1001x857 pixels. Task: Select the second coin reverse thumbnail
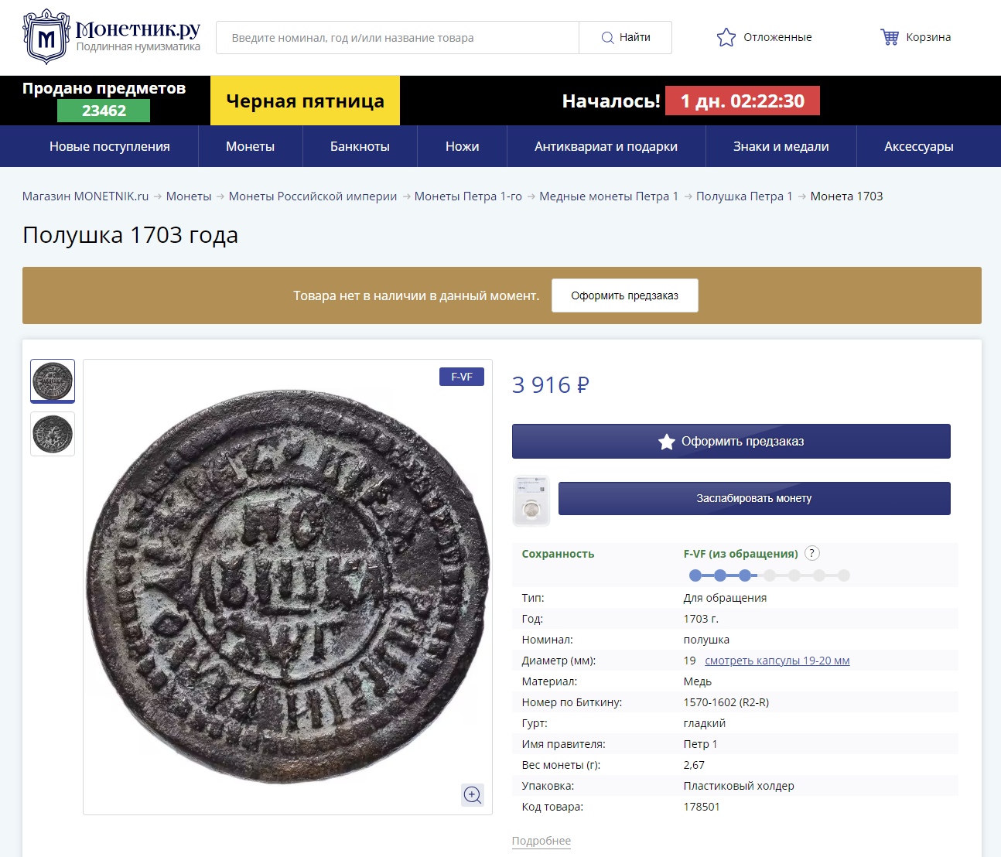click(53, 434)
